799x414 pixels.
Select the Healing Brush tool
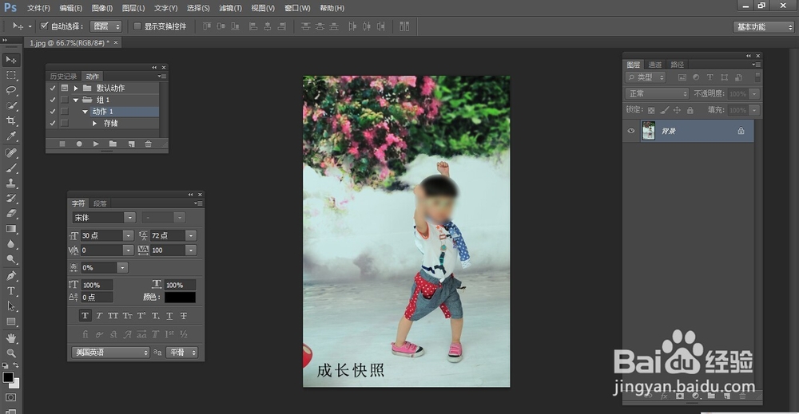tap(10, 152)
